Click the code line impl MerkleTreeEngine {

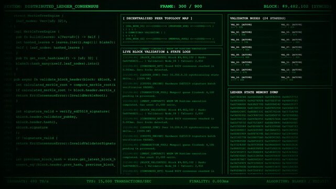[37, 31]
